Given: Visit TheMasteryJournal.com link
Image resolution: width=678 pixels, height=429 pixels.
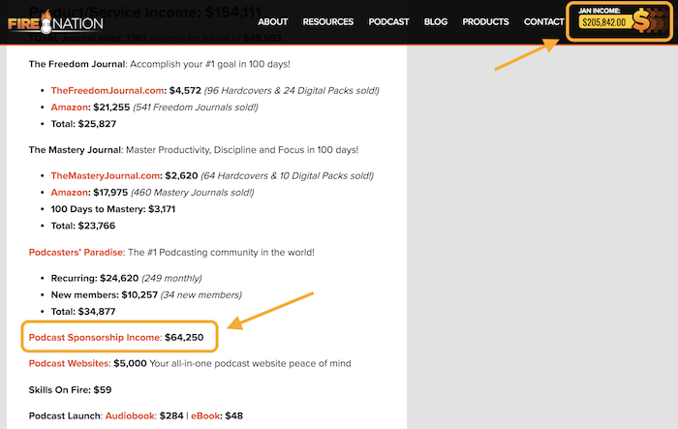Looking at the screenshot, I should coord(105,175).
